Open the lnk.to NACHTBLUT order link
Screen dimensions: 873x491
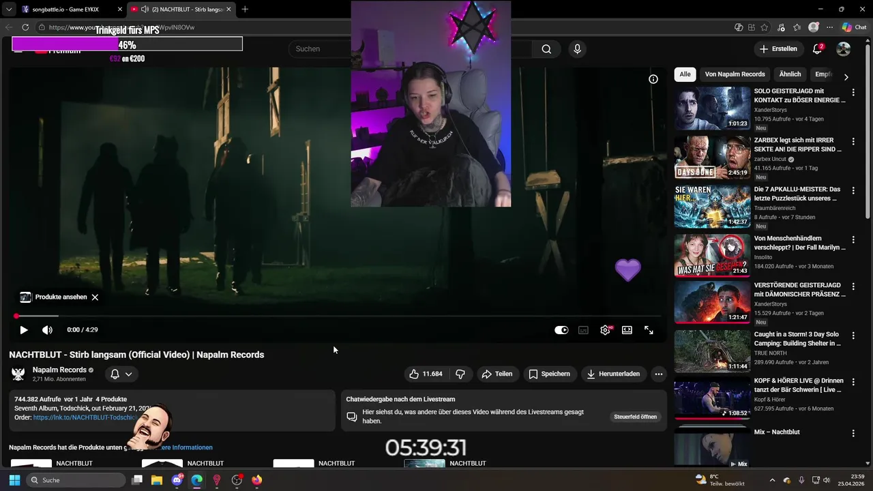point(85,417)
